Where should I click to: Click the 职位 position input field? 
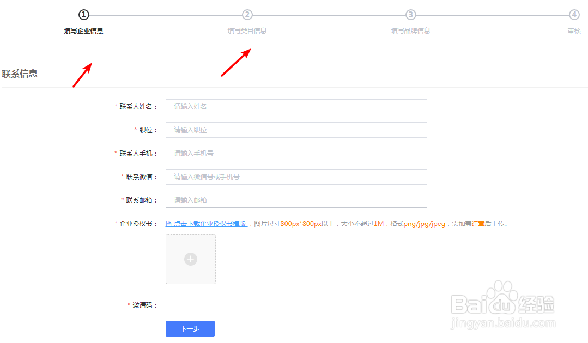(296, 130)
